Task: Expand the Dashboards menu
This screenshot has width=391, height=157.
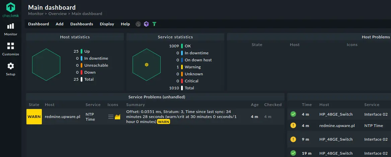Action: (x=82, y=24)
